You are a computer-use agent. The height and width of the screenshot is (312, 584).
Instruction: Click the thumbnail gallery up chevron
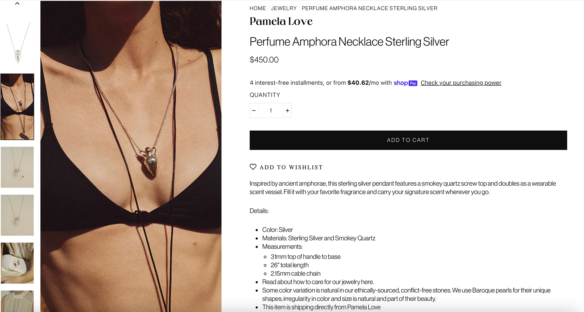pyautogui.click(x=17, y=4)
